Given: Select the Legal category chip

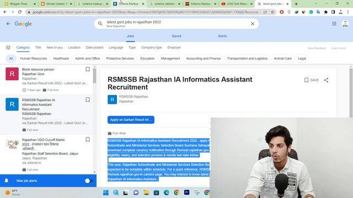Looking at the screenshot, I should (302, 58).
